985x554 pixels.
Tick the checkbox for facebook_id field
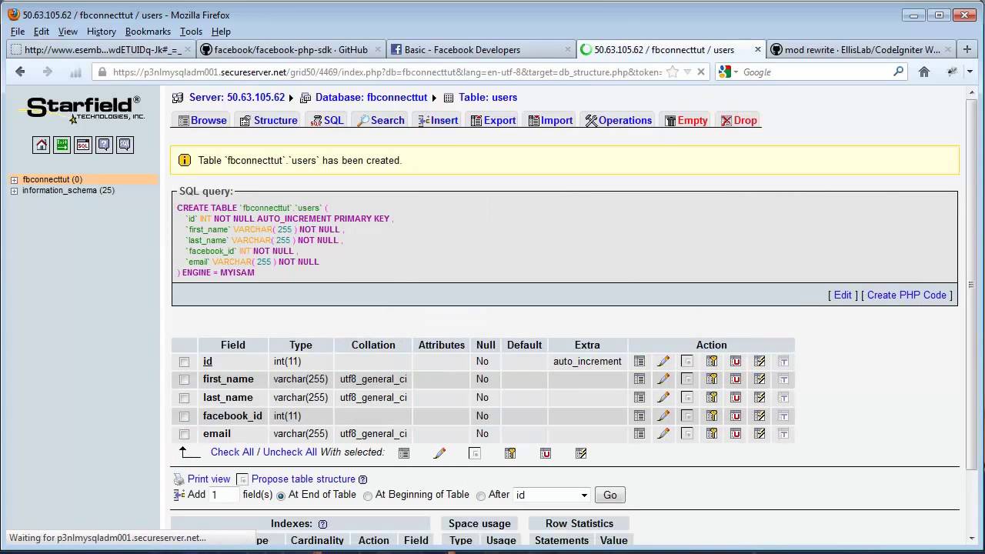click(x=184, y=416)
